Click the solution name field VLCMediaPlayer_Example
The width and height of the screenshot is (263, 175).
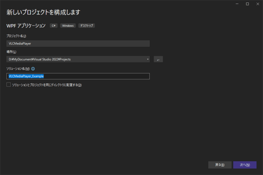(x=78, y=76)
